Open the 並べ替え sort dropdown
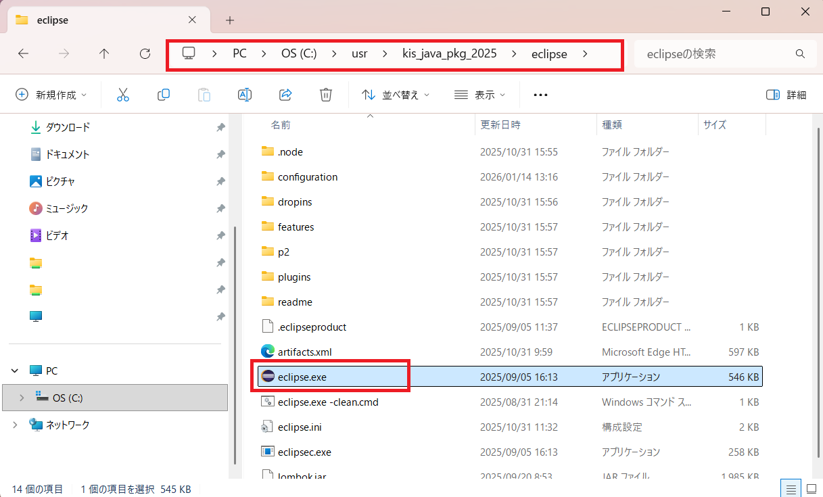823x497 pixels. 396,95
